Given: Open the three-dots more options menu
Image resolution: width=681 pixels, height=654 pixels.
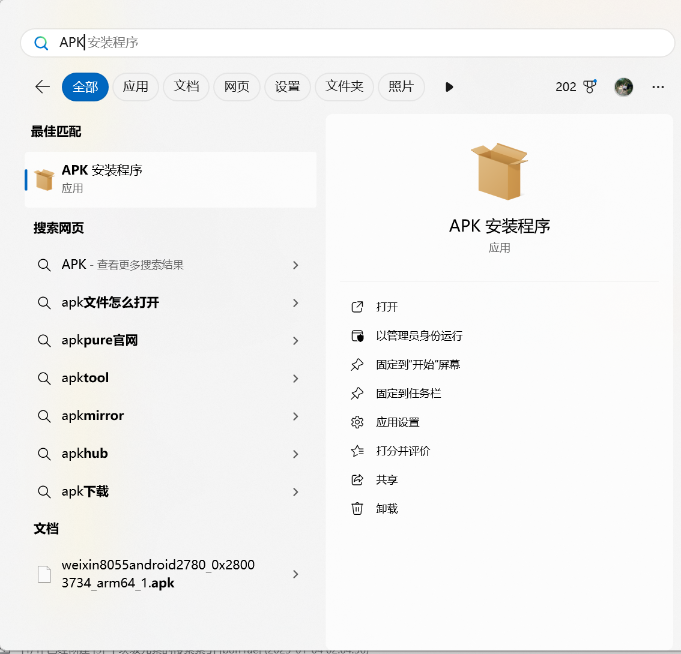Looking at the screenshot, I should click(658, 87).
